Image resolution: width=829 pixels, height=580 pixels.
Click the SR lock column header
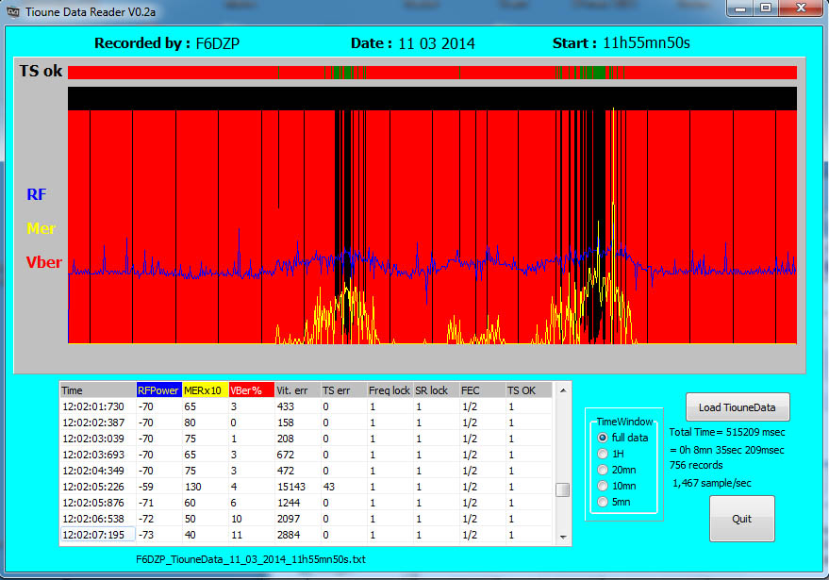(436, 390)
